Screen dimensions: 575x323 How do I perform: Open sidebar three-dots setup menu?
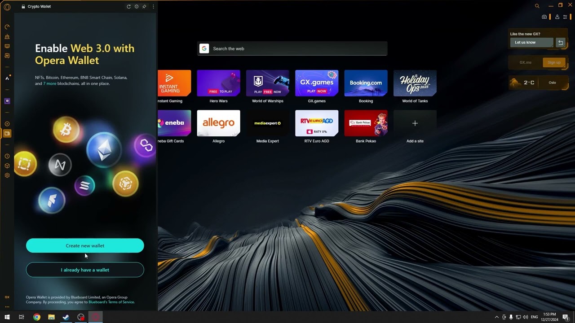pos(7,307)
